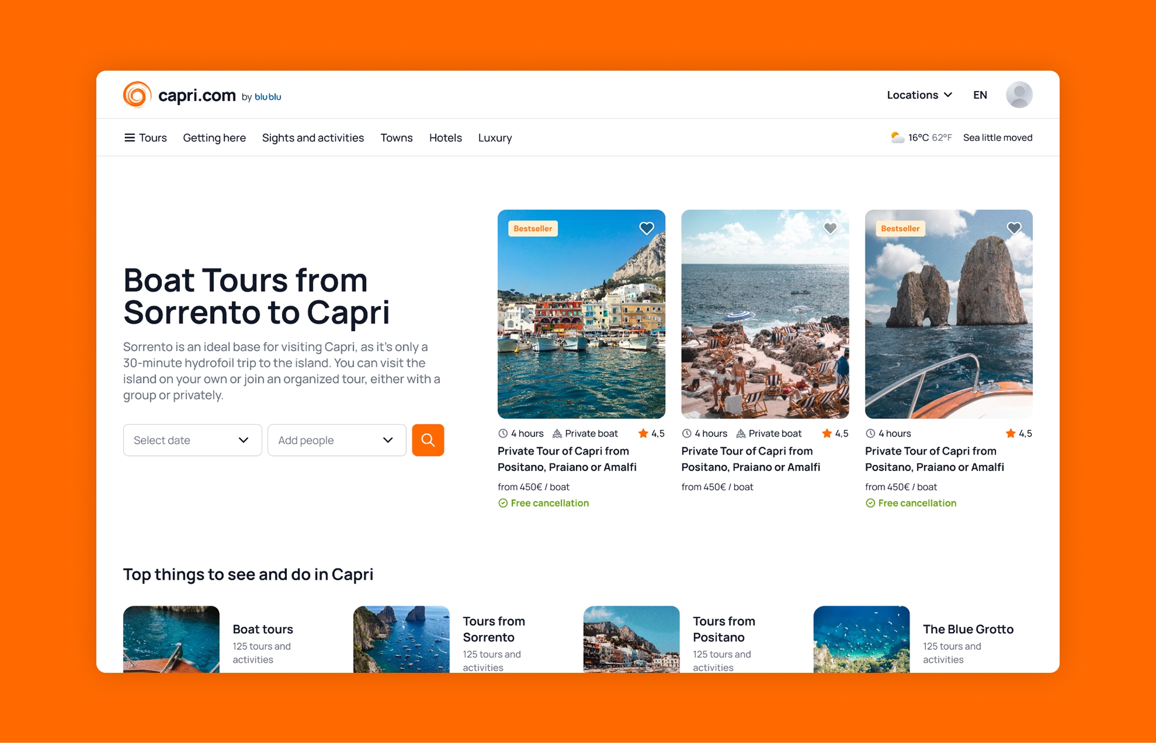The height and width of the screenshot is (743, 1156).
Task: Toggle heart on the Faraglioni rocks card
Action: pyautogui.click(x=1014, y=229)
